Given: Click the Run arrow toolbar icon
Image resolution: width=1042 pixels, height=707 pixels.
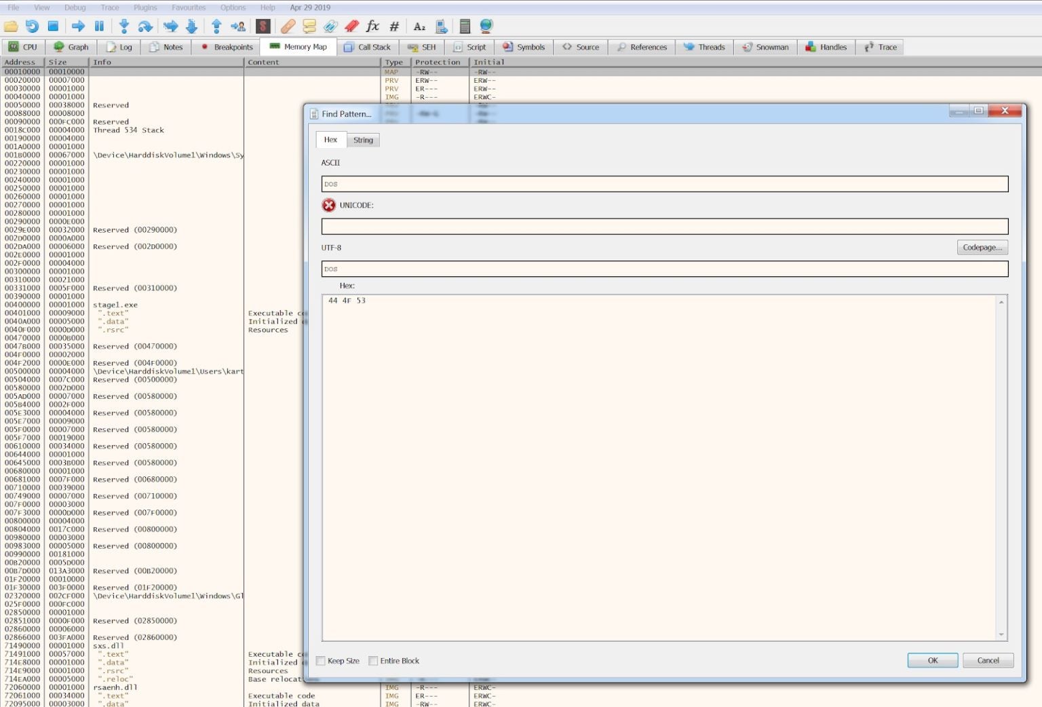Looking at the screenshot, I should (x=78, y=26).
